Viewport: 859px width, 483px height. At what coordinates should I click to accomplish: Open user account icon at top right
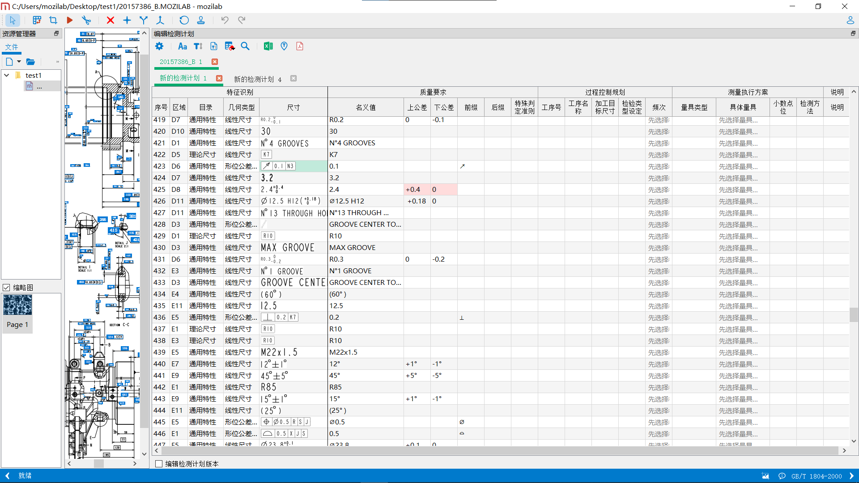(850, 20)
